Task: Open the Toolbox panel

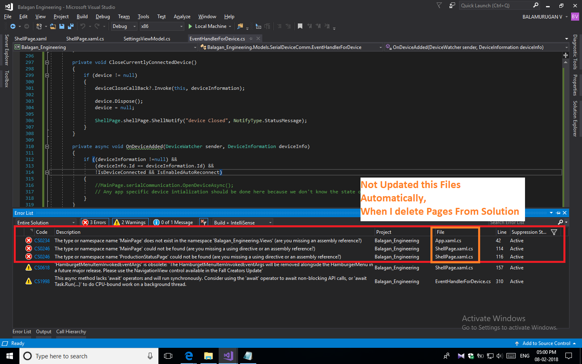Action: coord(6,78)
